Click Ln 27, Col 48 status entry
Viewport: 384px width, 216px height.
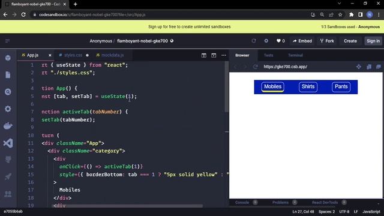point(303,212)
